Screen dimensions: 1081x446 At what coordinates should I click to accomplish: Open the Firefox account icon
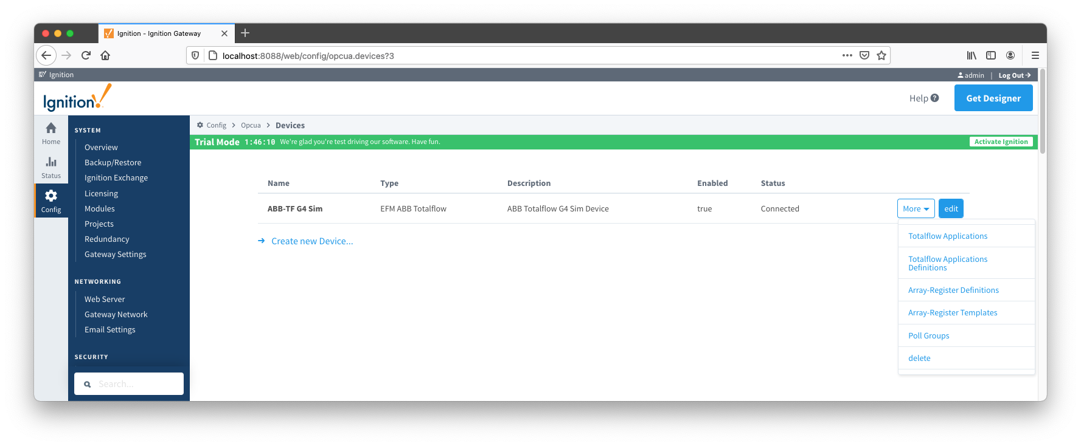1010,55
